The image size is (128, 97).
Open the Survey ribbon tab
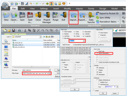(x=91, y=8)
